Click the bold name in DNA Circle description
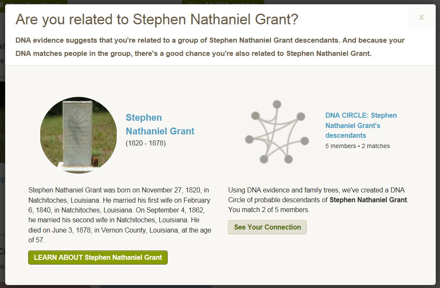 368,200
